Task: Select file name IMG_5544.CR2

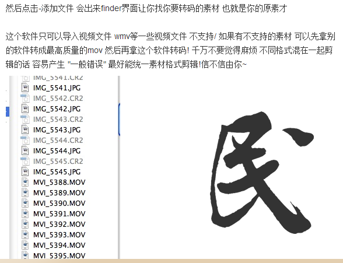Action: tap(58, 141)
